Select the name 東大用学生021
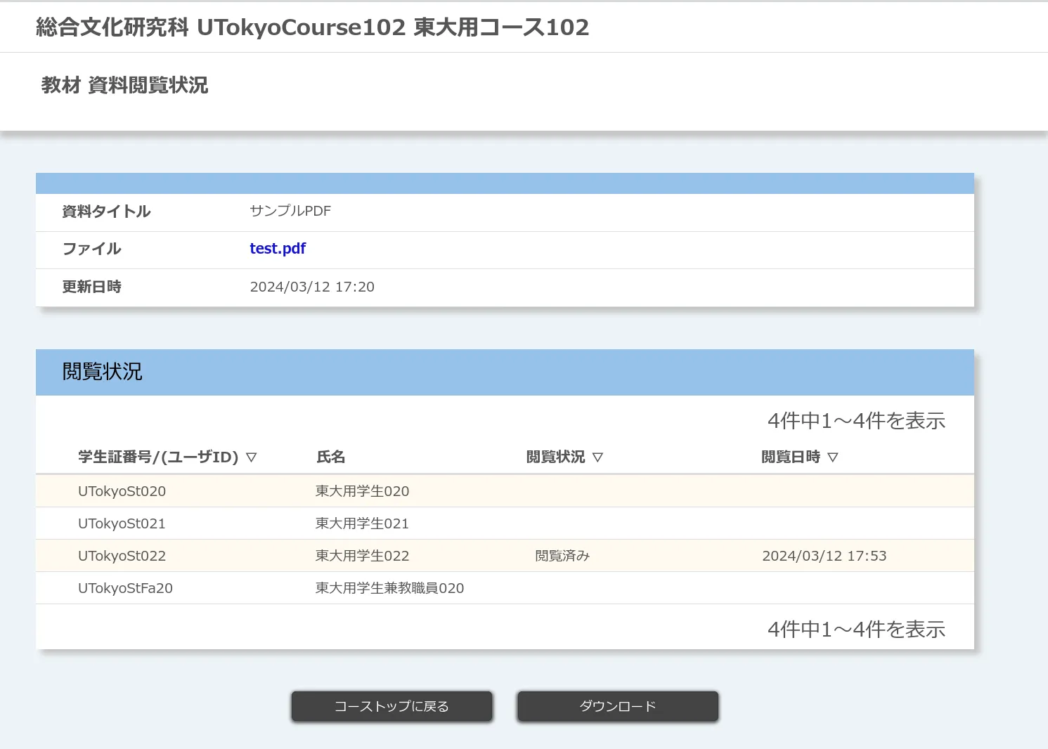Viewport: 1048px width, 749px height. point(362,523)
